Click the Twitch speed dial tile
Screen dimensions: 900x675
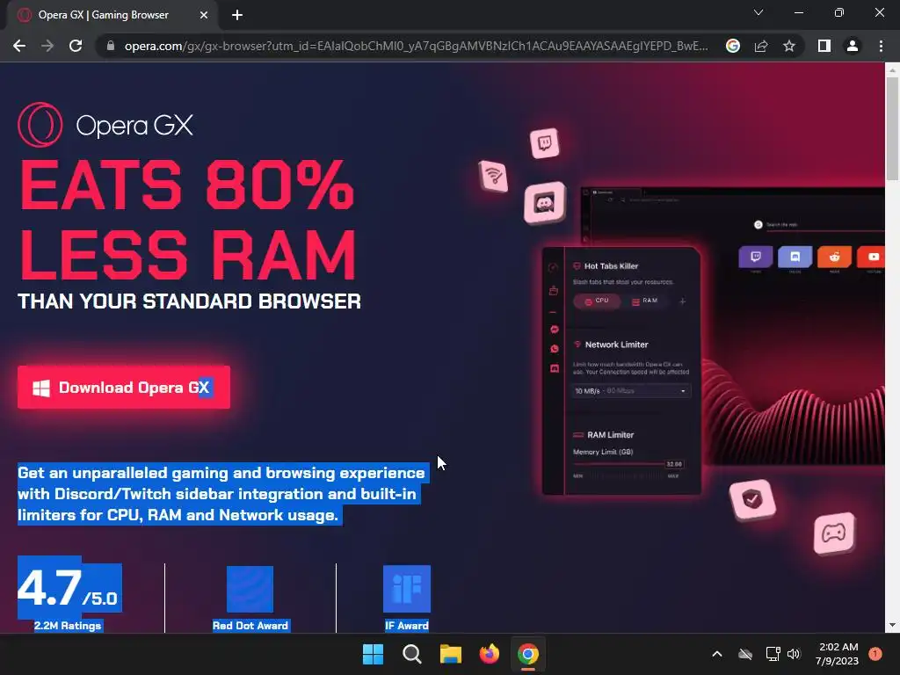pos(755,257)
